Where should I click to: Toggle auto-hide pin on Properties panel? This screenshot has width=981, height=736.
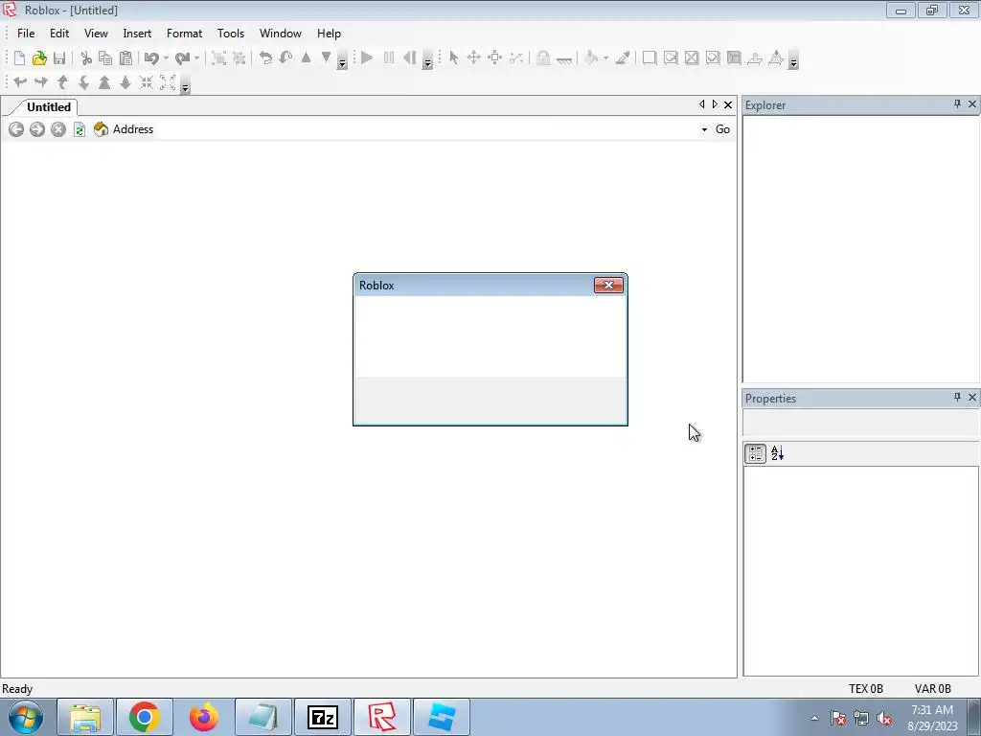tap(957, 397)
